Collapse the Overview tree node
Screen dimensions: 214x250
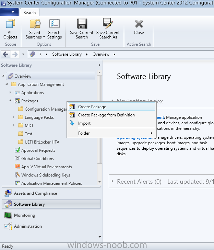click(x=3, y=76)
